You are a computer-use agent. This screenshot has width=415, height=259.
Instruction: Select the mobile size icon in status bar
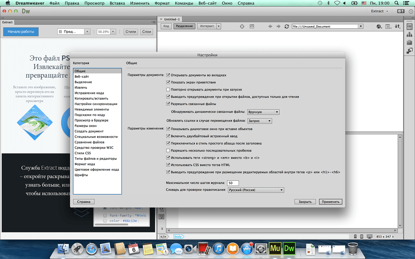point(356,237)
